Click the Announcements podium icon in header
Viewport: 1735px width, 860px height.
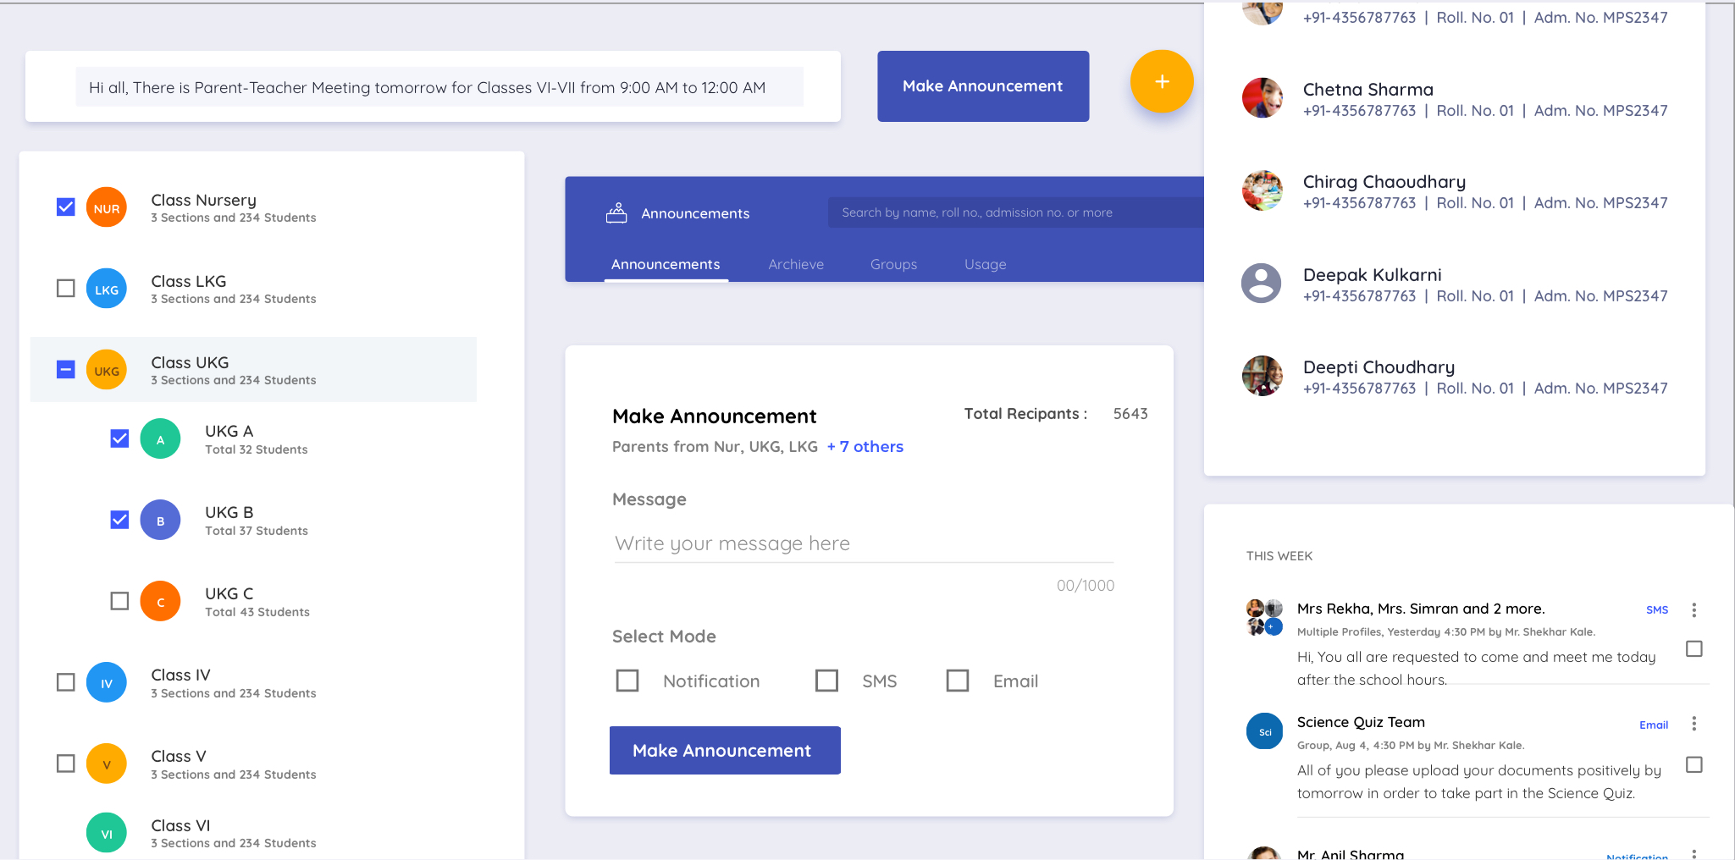tap(616, 213)
